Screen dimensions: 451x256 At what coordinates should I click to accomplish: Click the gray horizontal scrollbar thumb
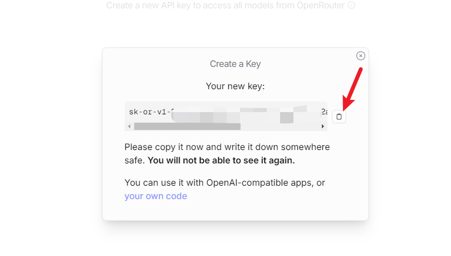point(187,127)
